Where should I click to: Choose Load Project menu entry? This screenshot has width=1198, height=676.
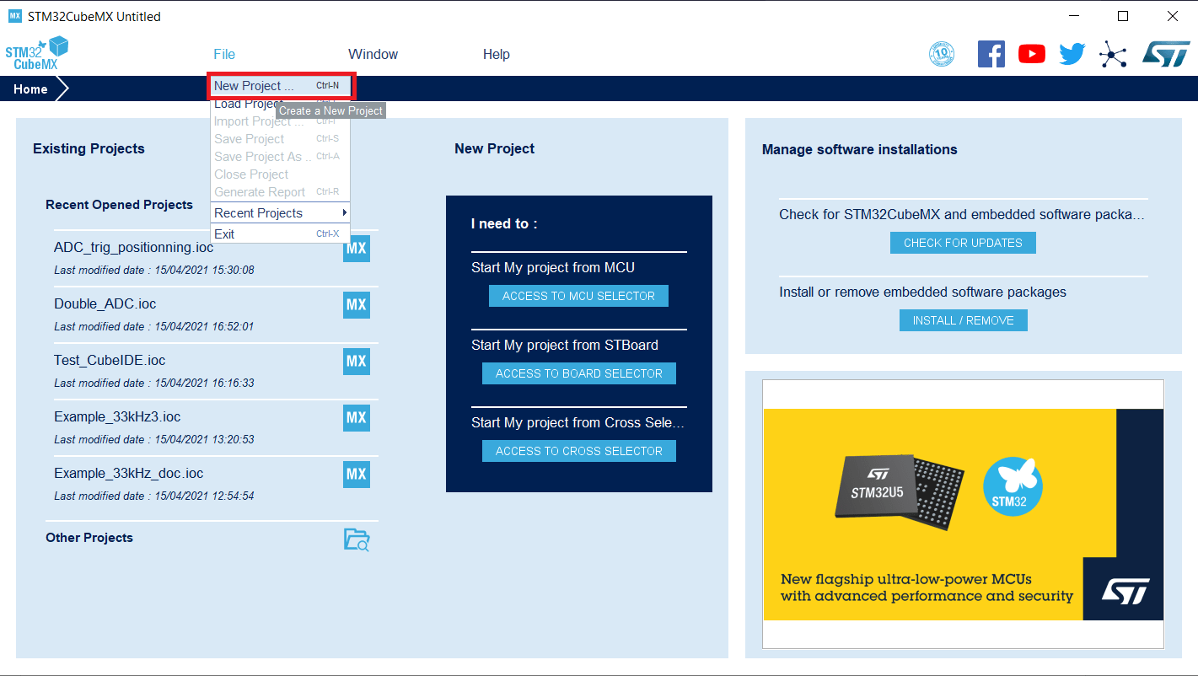[x=280, y=104]
